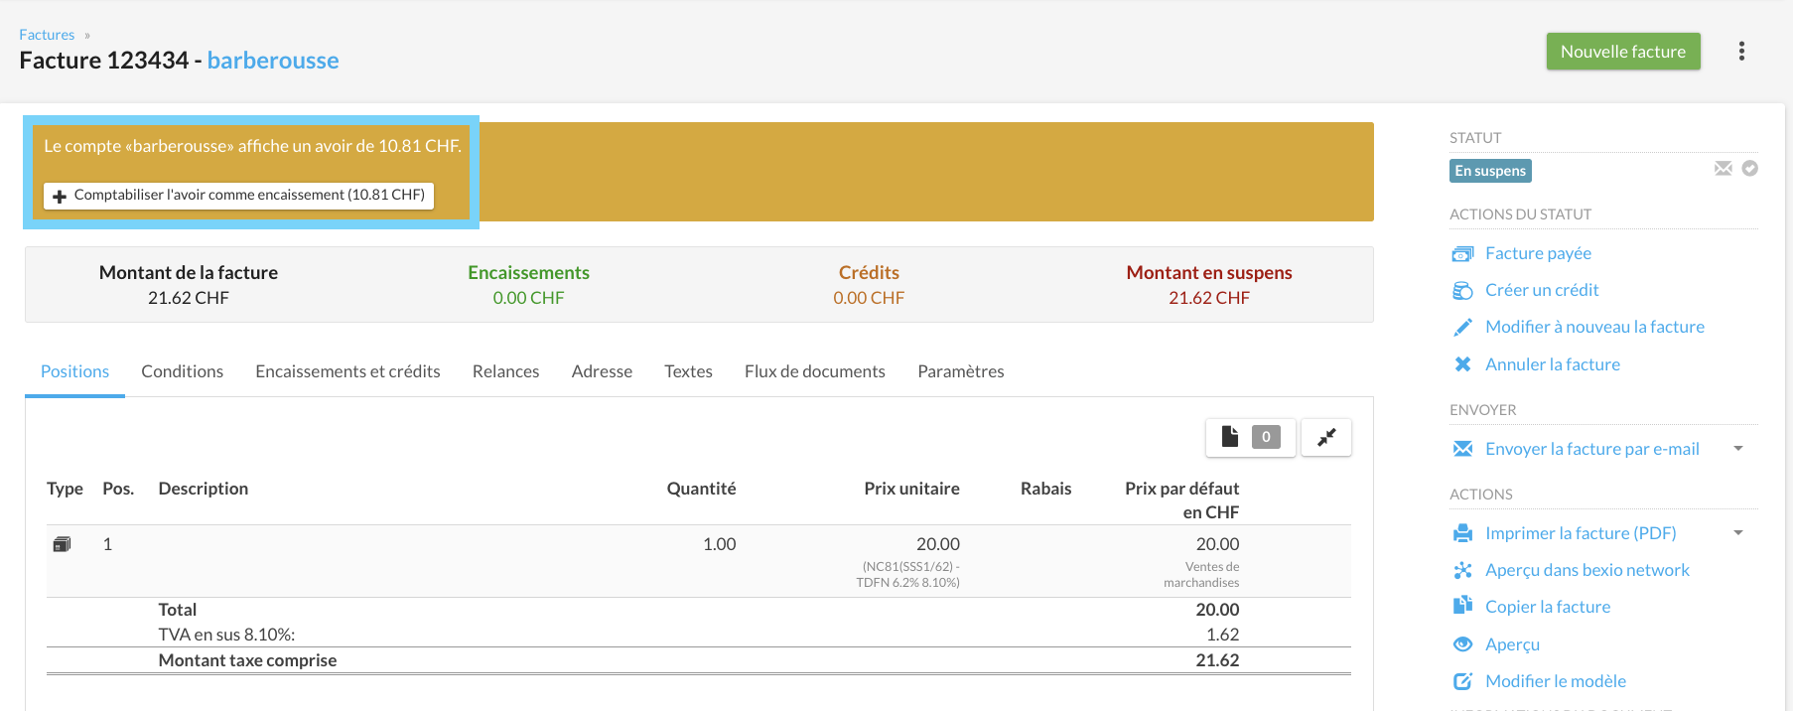Open the Encaissements et crédits tab

[347, 371]
